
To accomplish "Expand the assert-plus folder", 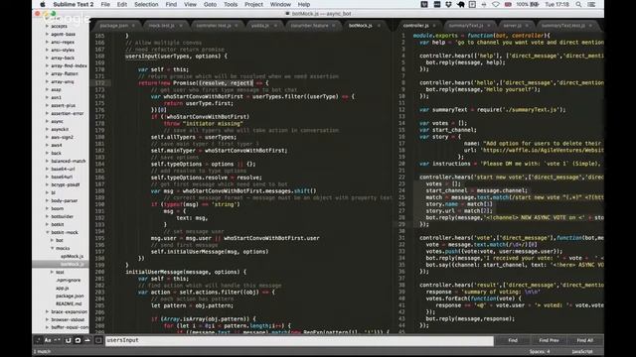I will pyautogui.click(x=47, y=105).
